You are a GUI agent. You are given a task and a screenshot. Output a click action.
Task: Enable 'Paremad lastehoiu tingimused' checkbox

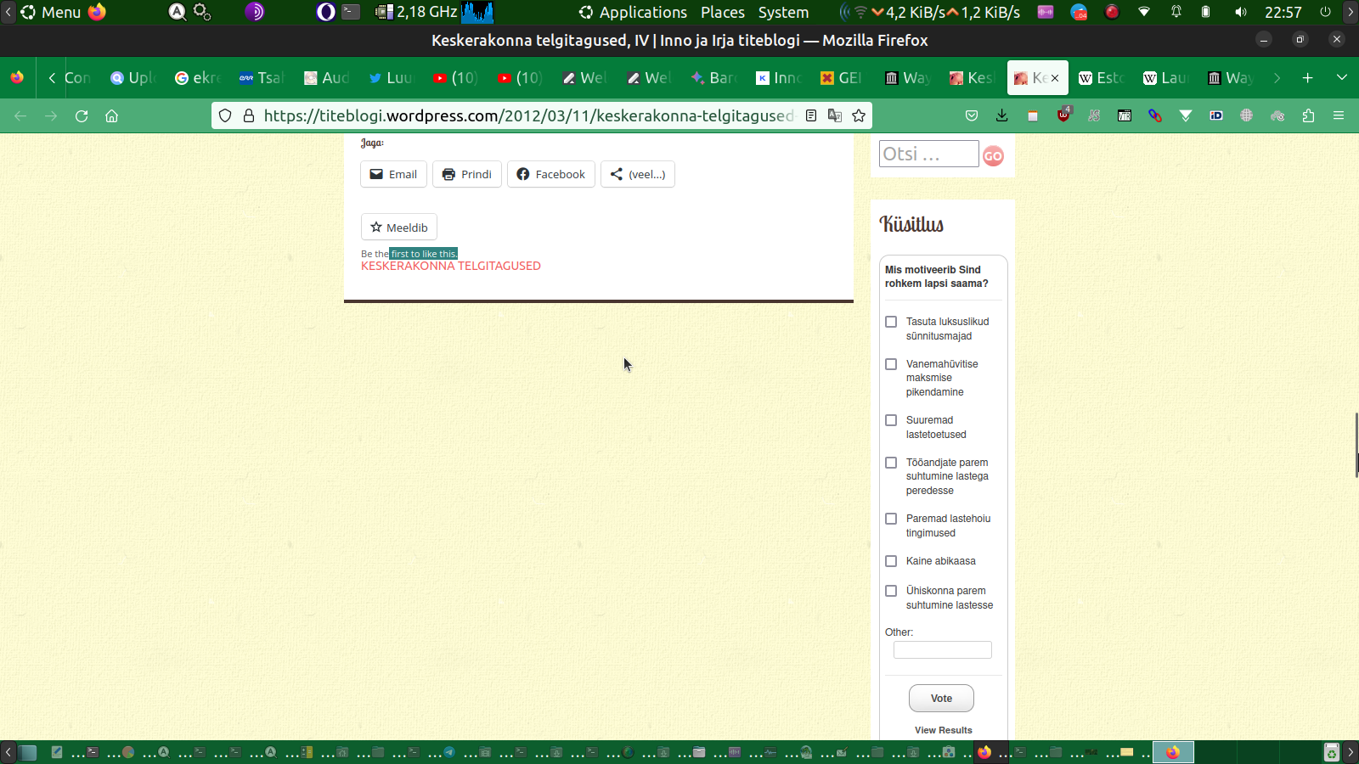pyautogui.click(x=891, y=519)
